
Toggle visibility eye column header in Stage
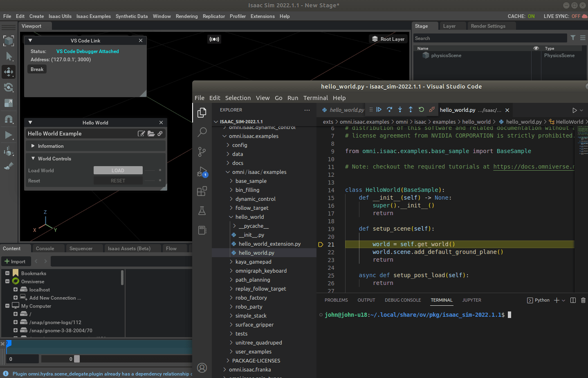pos(536,48)
